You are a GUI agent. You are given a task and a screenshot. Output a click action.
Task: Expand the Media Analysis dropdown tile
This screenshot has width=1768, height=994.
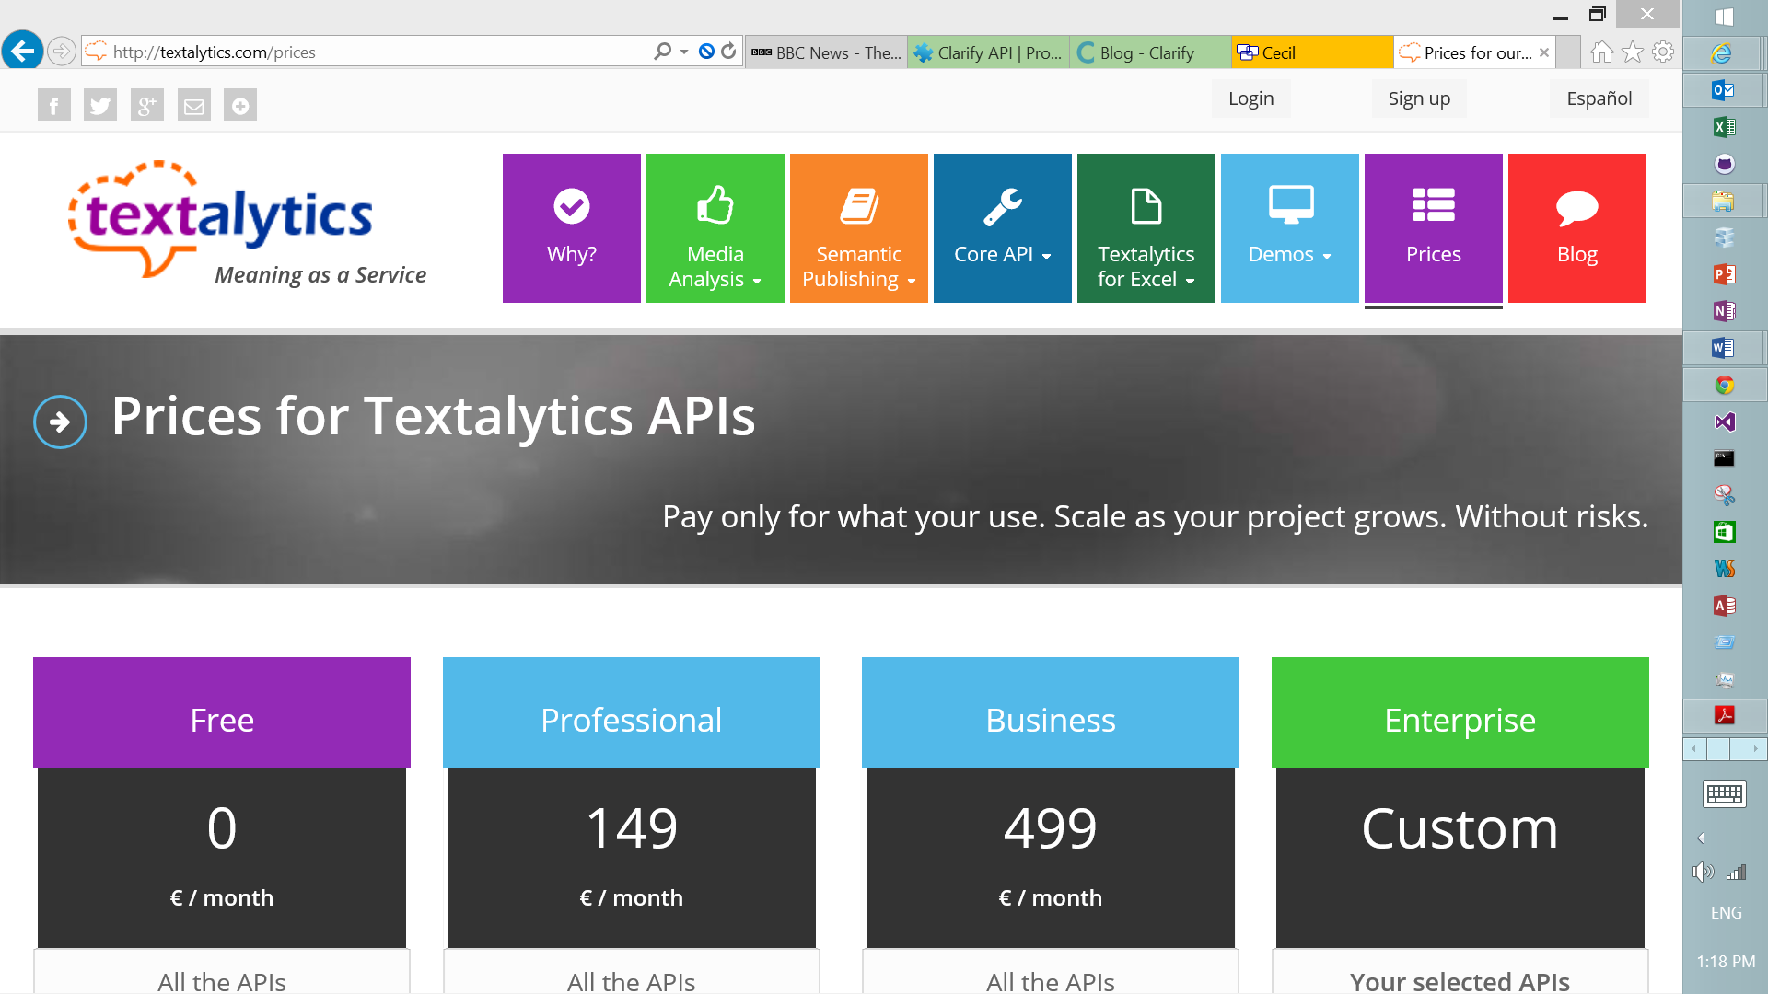(715, 228)
